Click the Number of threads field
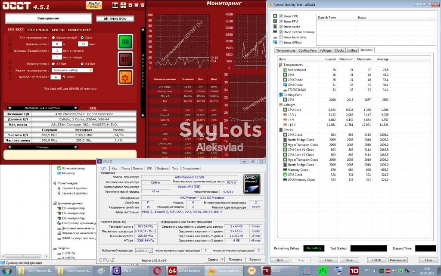The width and height of the screenshot is (441, 276). click(x=56, y=77)
